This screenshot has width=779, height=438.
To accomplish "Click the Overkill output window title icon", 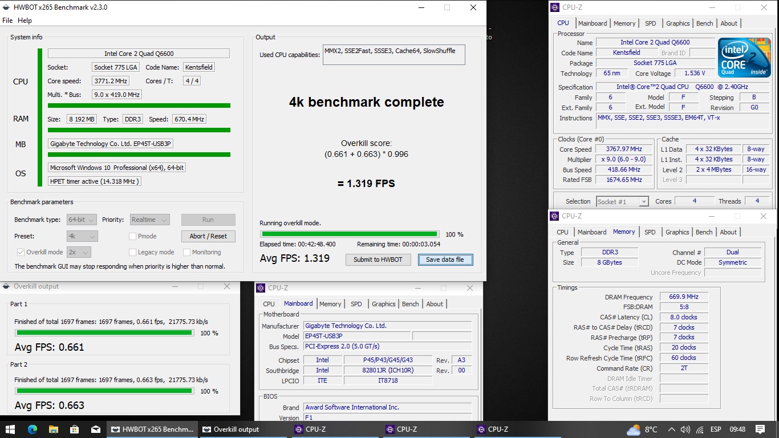I will click(x=6, y=286).
